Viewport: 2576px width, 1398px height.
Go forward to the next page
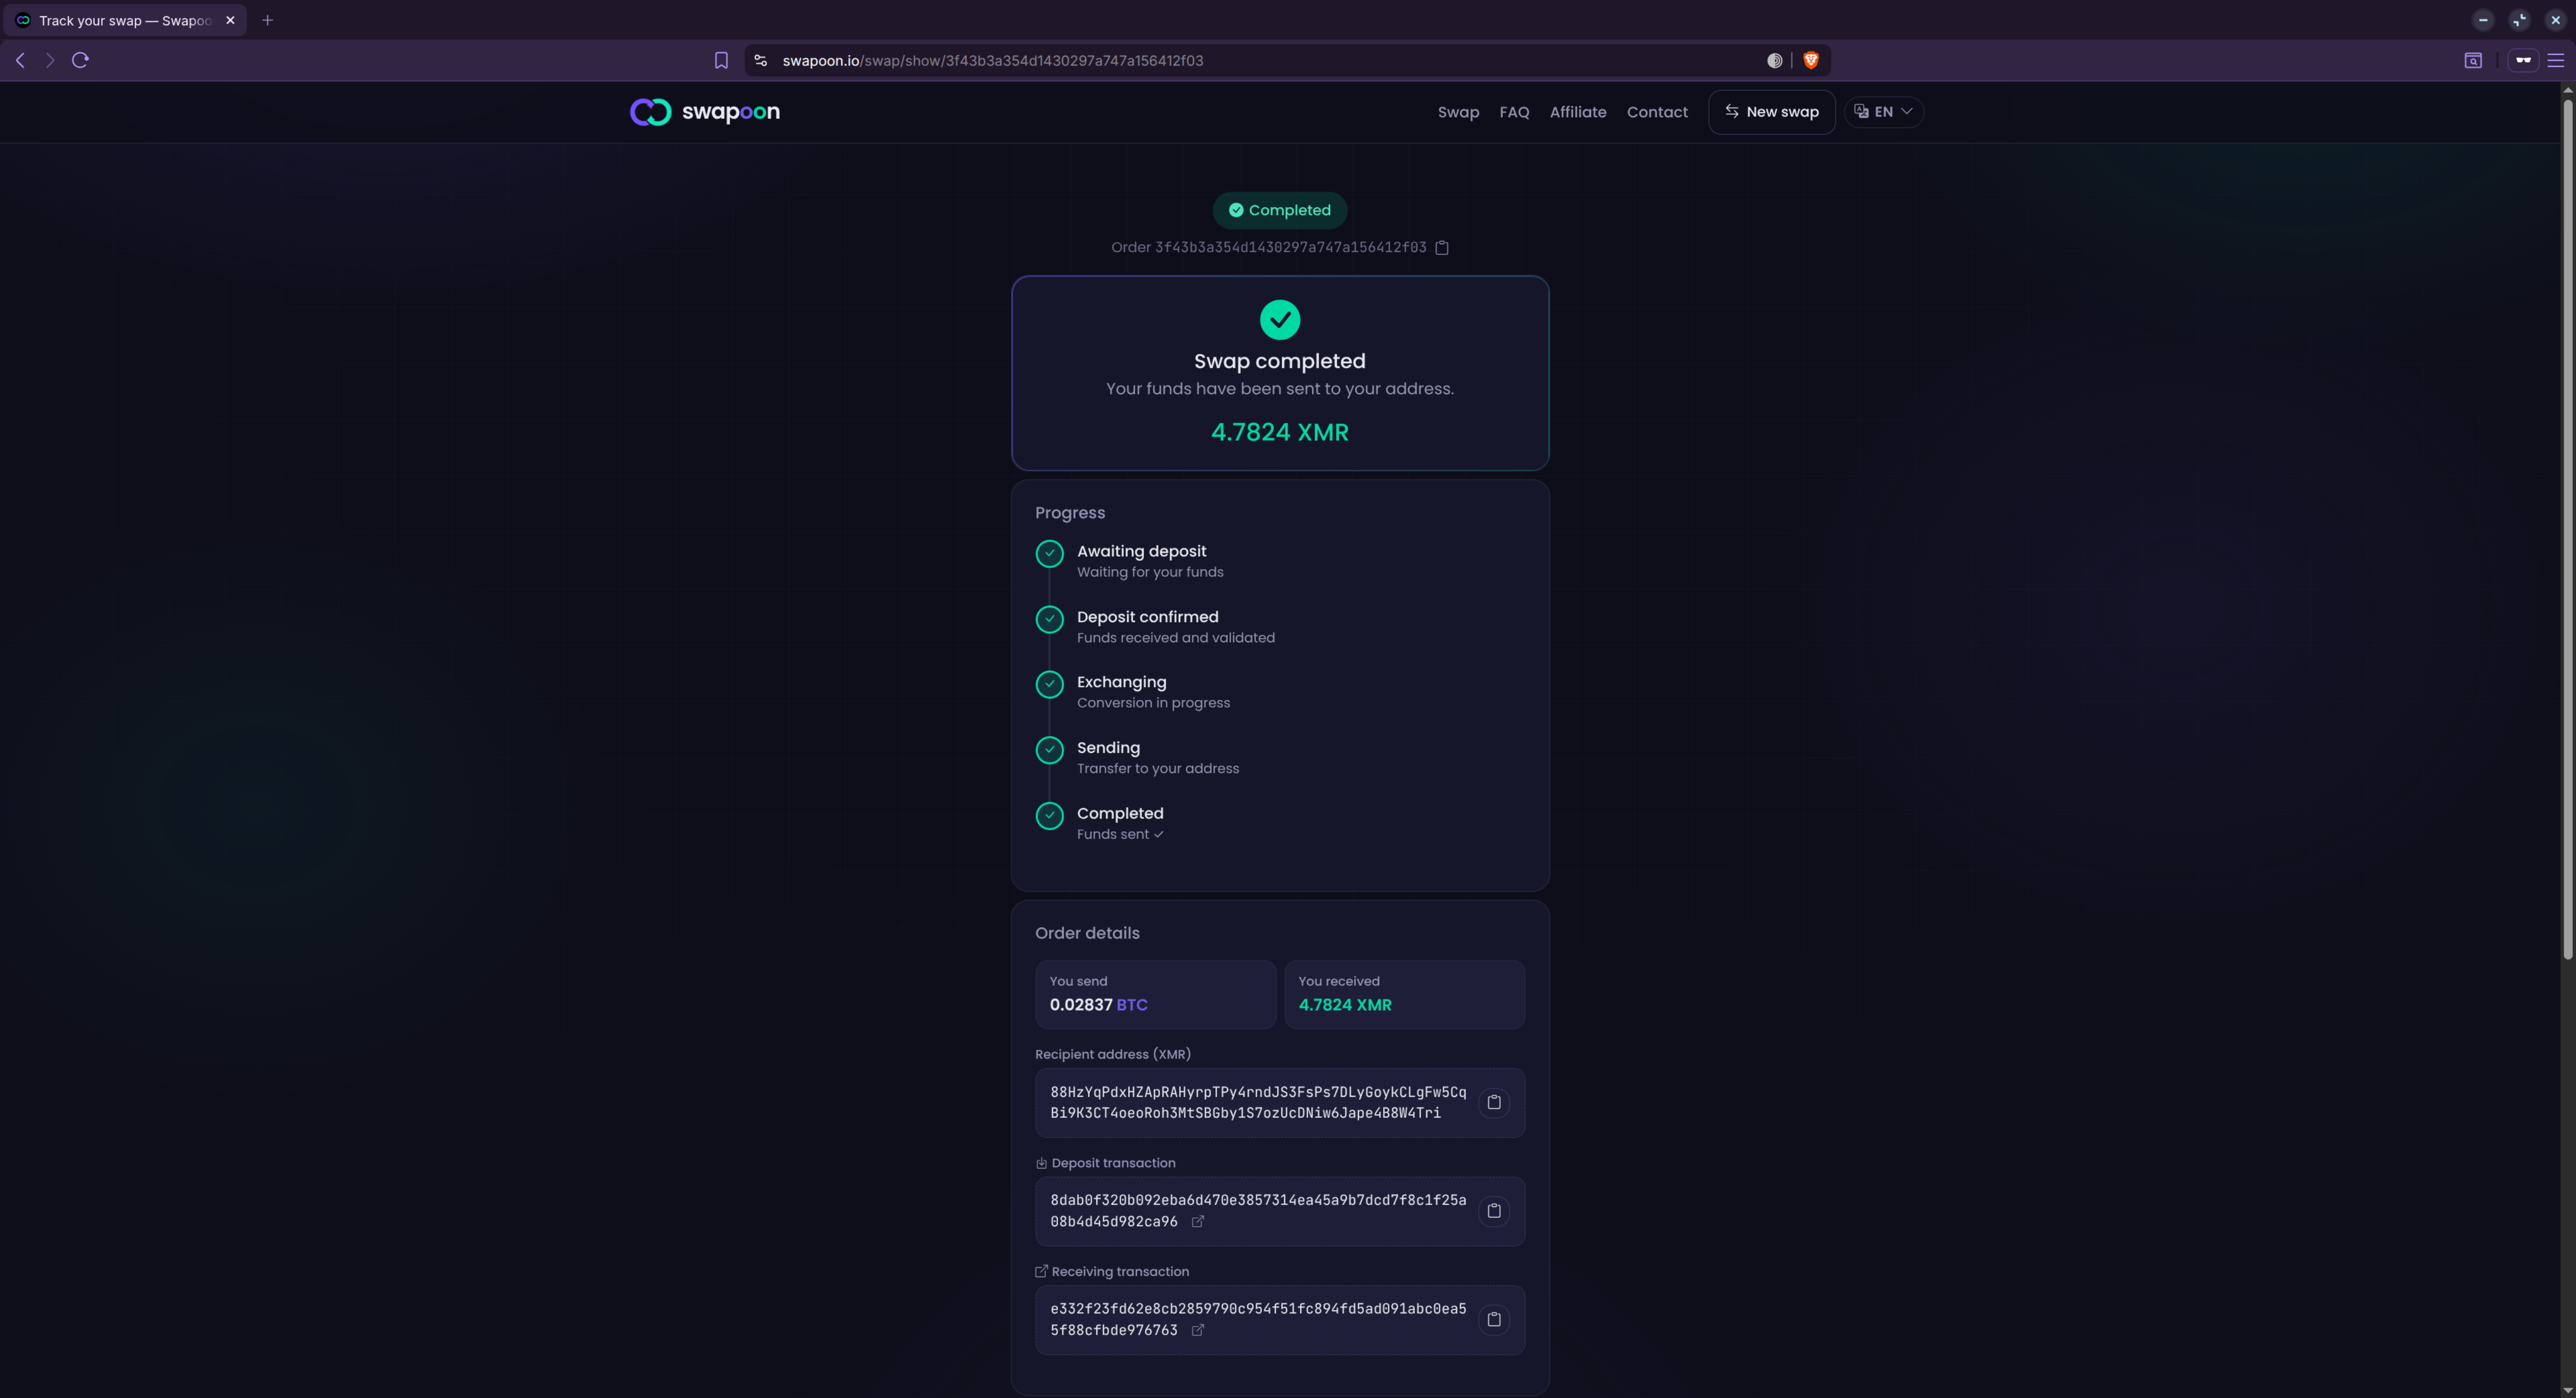(x=49, y=61)
